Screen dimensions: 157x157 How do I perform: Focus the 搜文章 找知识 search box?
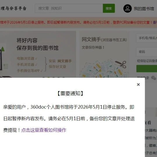[69, 8]
